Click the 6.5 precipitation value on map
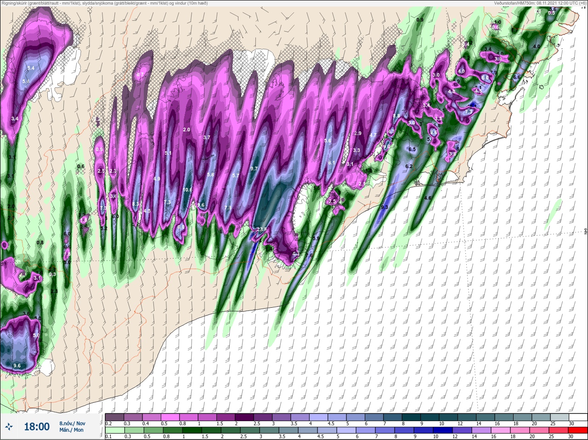 (x=412, y=149)
